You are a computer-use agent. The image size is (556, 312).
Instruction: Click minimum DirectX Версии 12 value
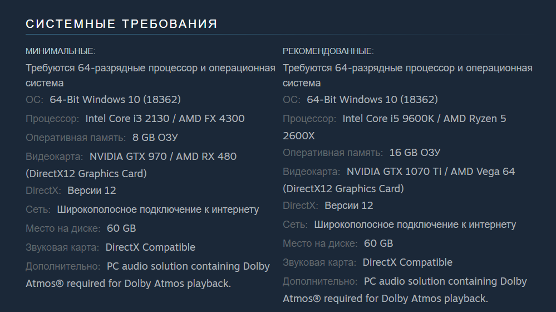[91, 191]
